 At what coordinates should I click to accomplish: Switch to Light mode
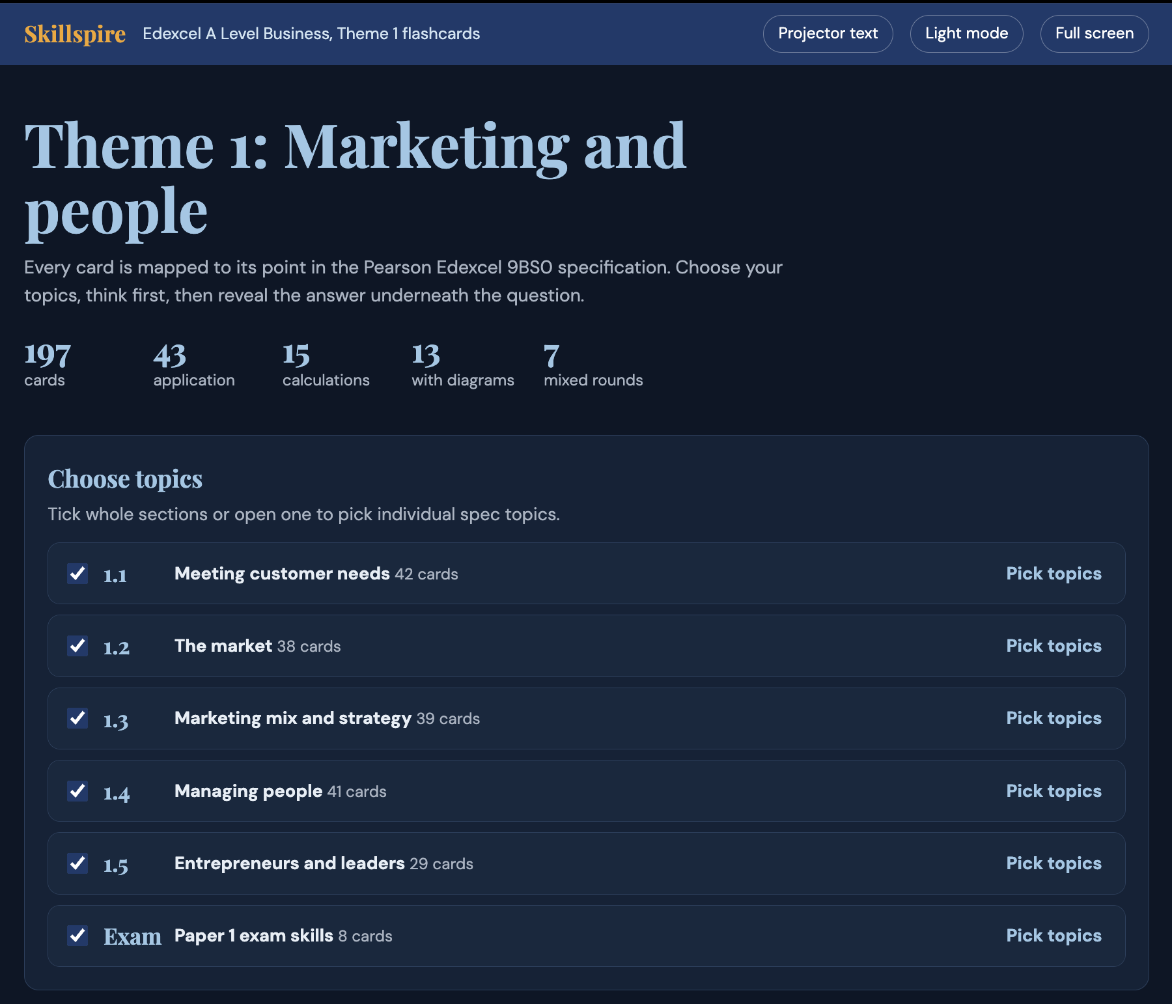tap(966, 34)
